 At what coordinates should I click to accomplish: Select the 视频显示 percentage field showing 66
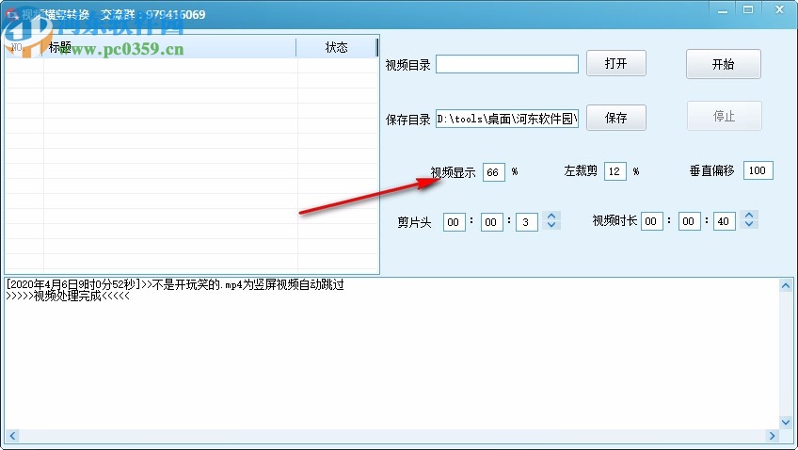click(494, 172)
